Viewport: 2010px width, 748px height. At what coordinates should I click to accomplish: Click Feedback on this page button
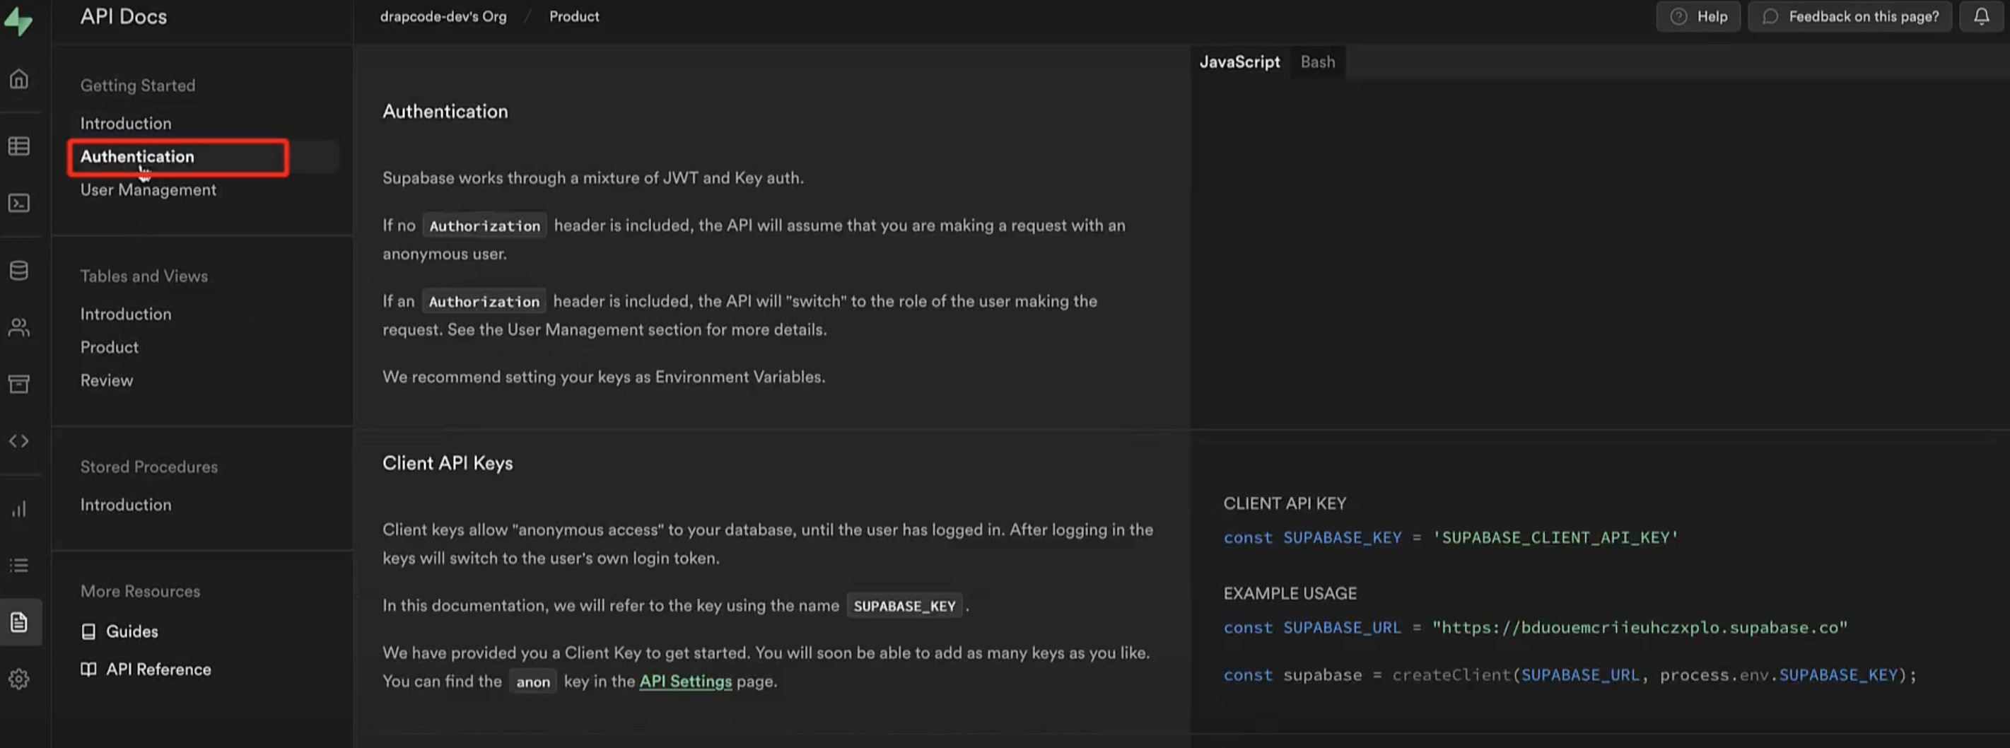click(x=1850, y=16)
